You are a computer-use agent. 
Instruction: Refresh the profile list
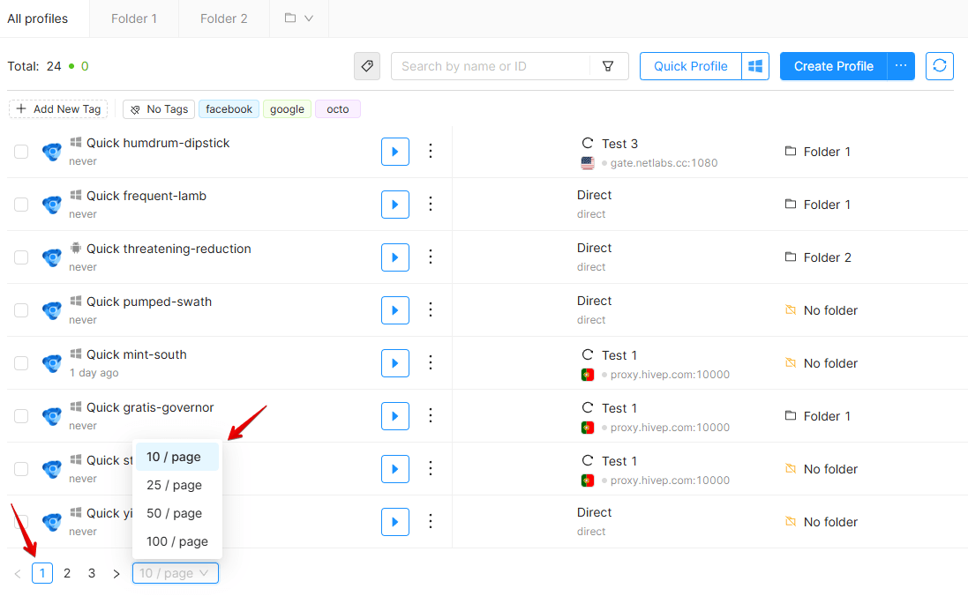point(940,66)
